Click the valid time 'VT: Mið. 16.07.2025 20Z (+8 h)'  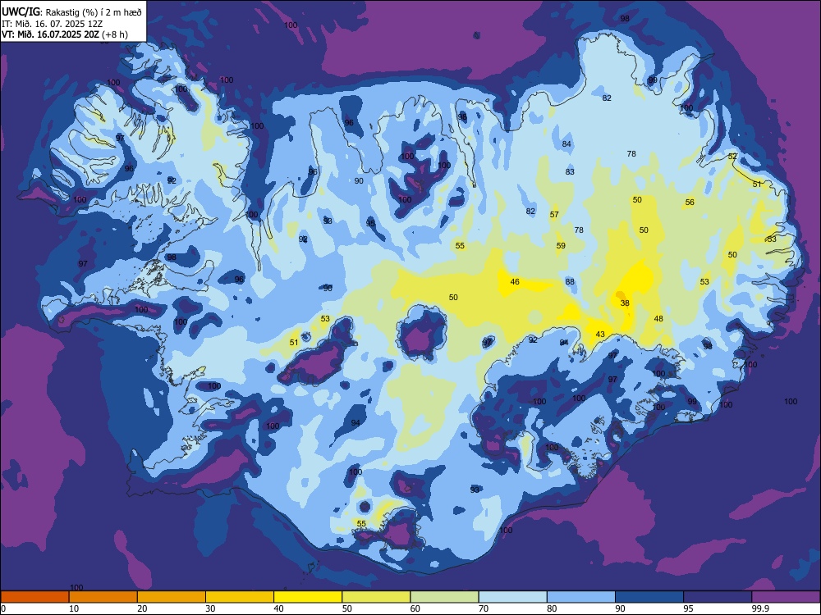[x=64, y=34]
